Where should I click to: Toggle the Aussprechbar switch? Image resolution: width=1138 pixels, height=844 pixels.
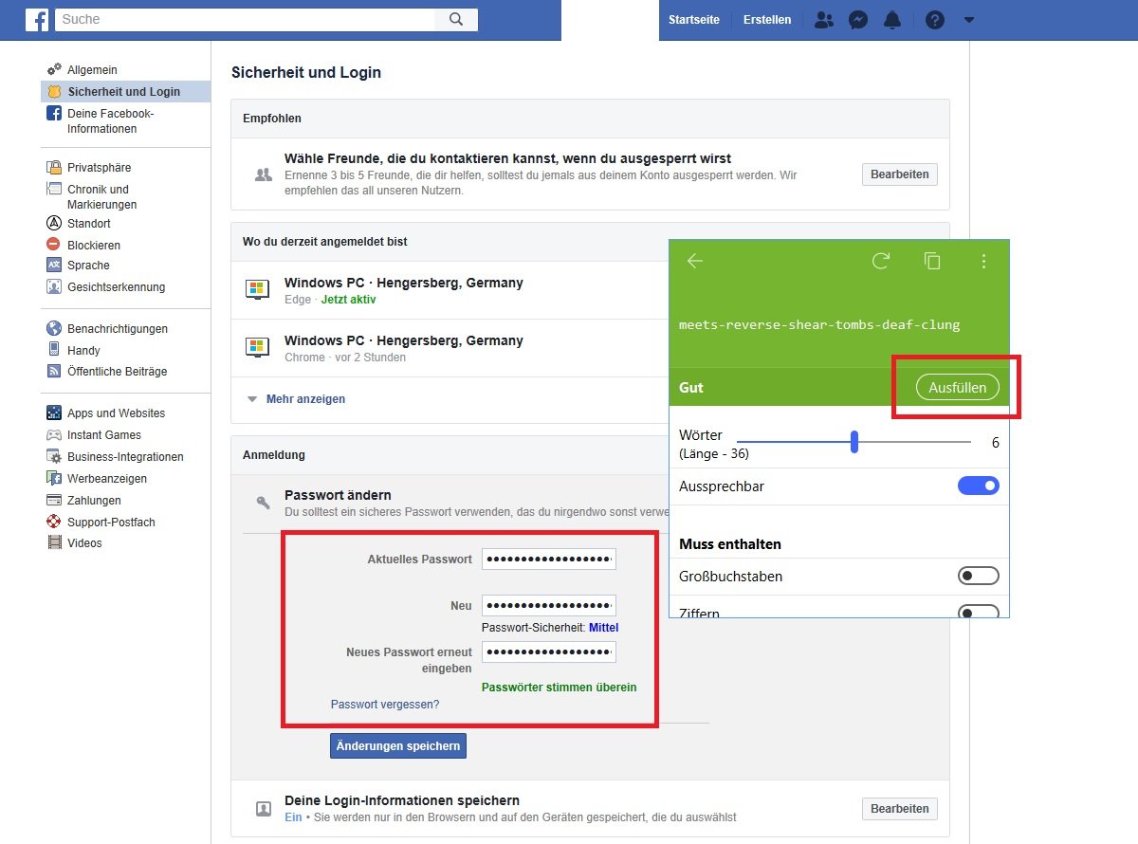tap(979, 486)
